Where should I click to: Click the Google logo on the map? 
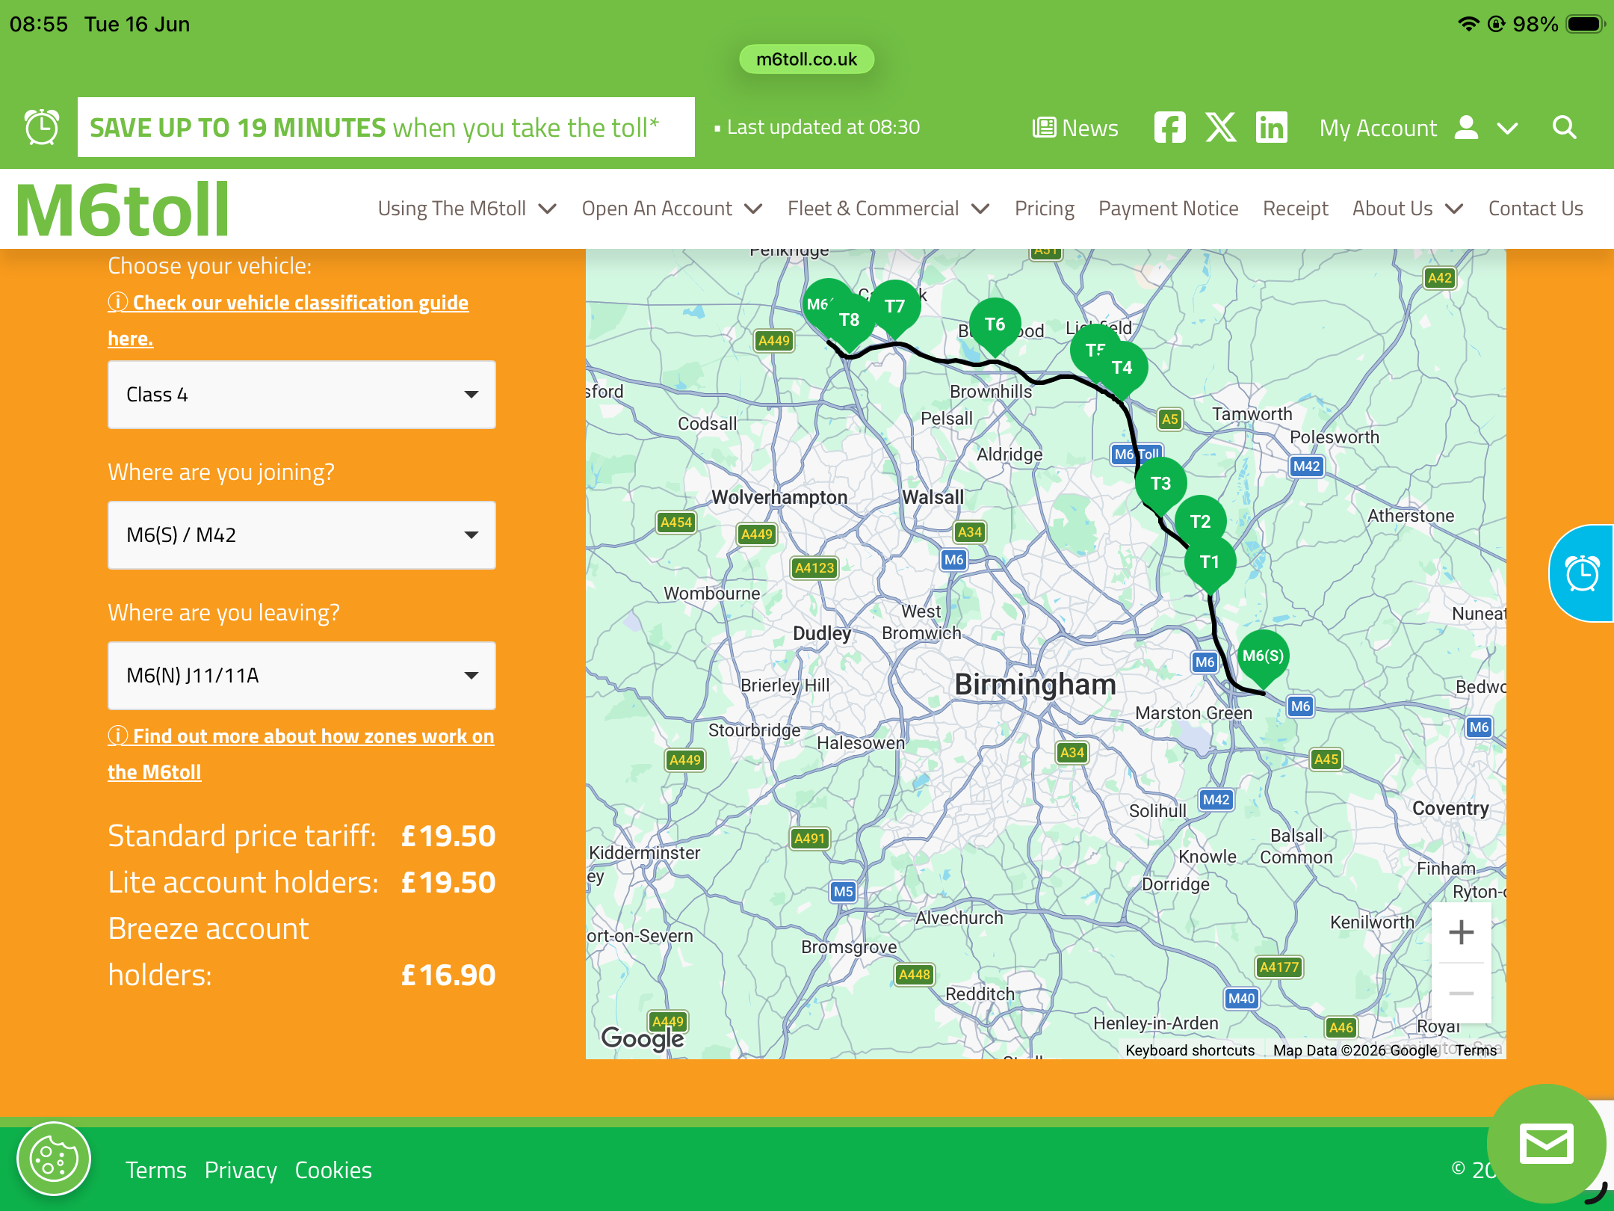(643, 1038)
